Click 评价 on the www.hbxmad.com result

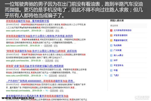pos(62,91)
